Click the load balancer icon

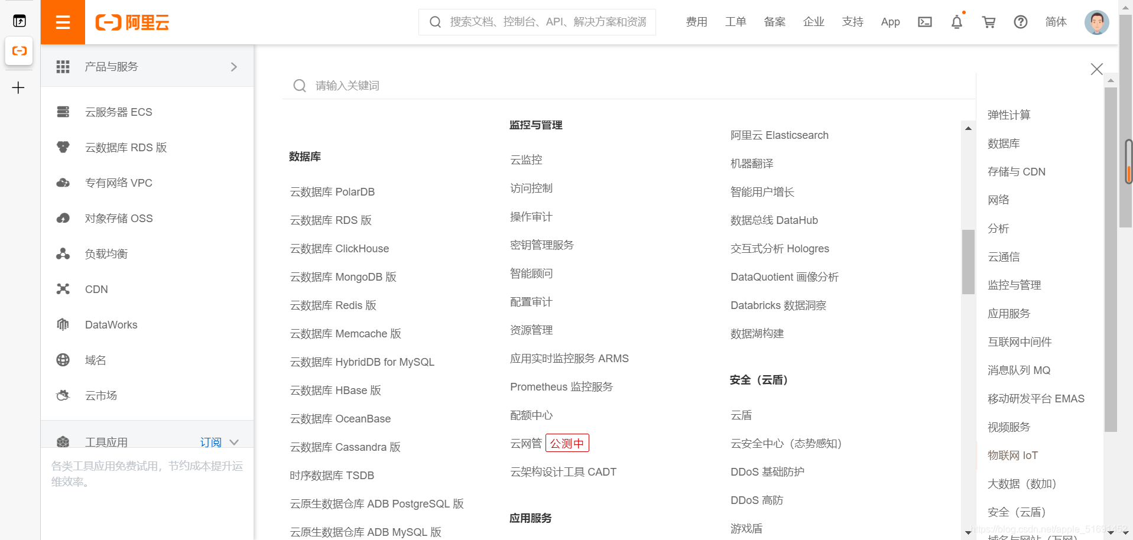(63, 253)
